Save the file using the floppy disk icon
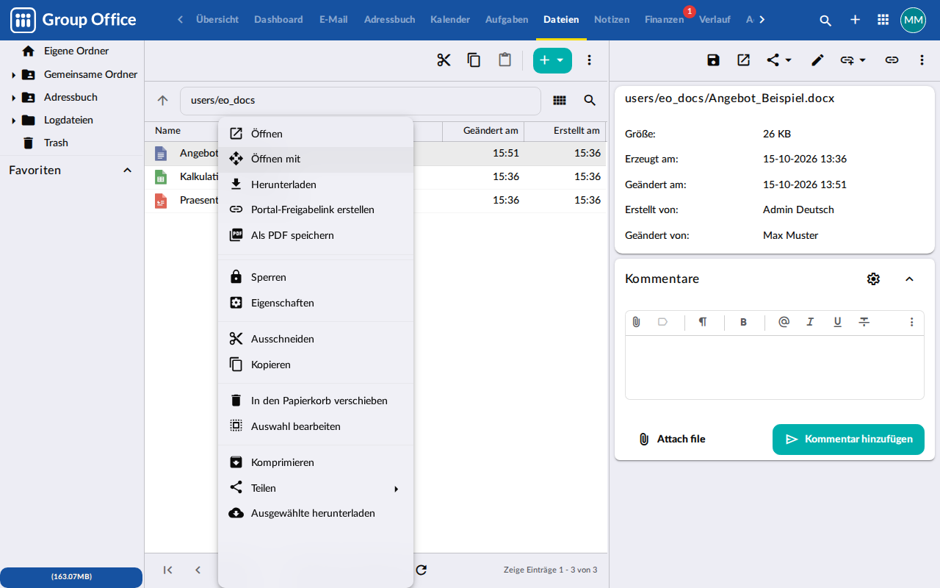Viewport: 940px width, 588px height. pyautogui.click(x=713, y=60)
